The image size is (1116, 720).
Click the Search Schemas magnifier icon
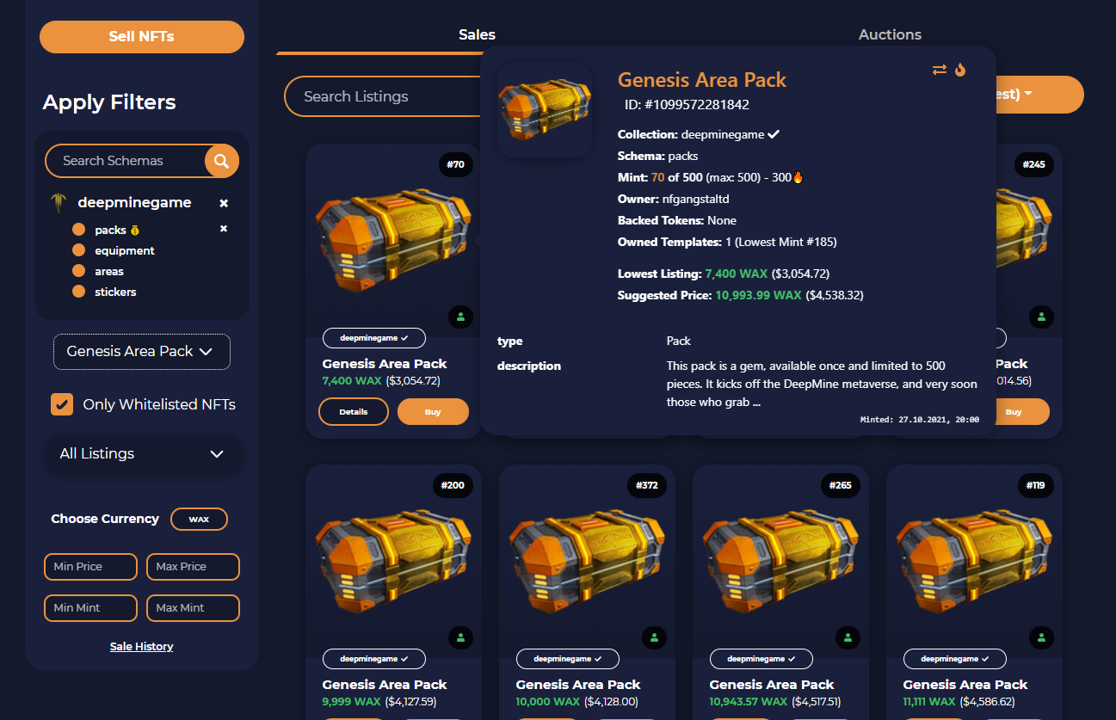(x=222, y=161)
